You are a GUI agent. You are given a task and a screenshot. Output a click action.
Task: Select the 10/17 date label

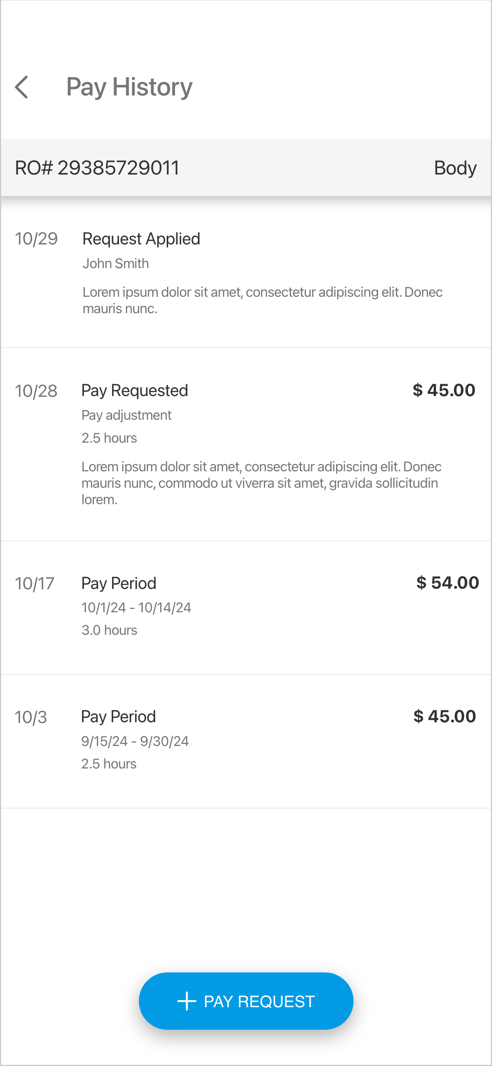tap(35, 584)
